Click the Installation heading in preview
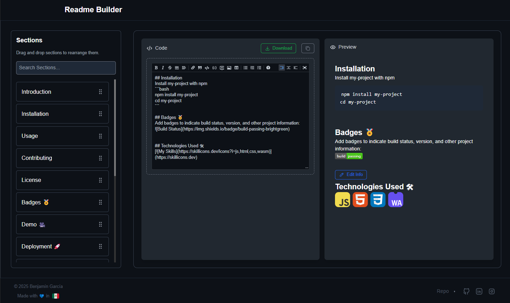510x303 pixels. coord(355,69)
